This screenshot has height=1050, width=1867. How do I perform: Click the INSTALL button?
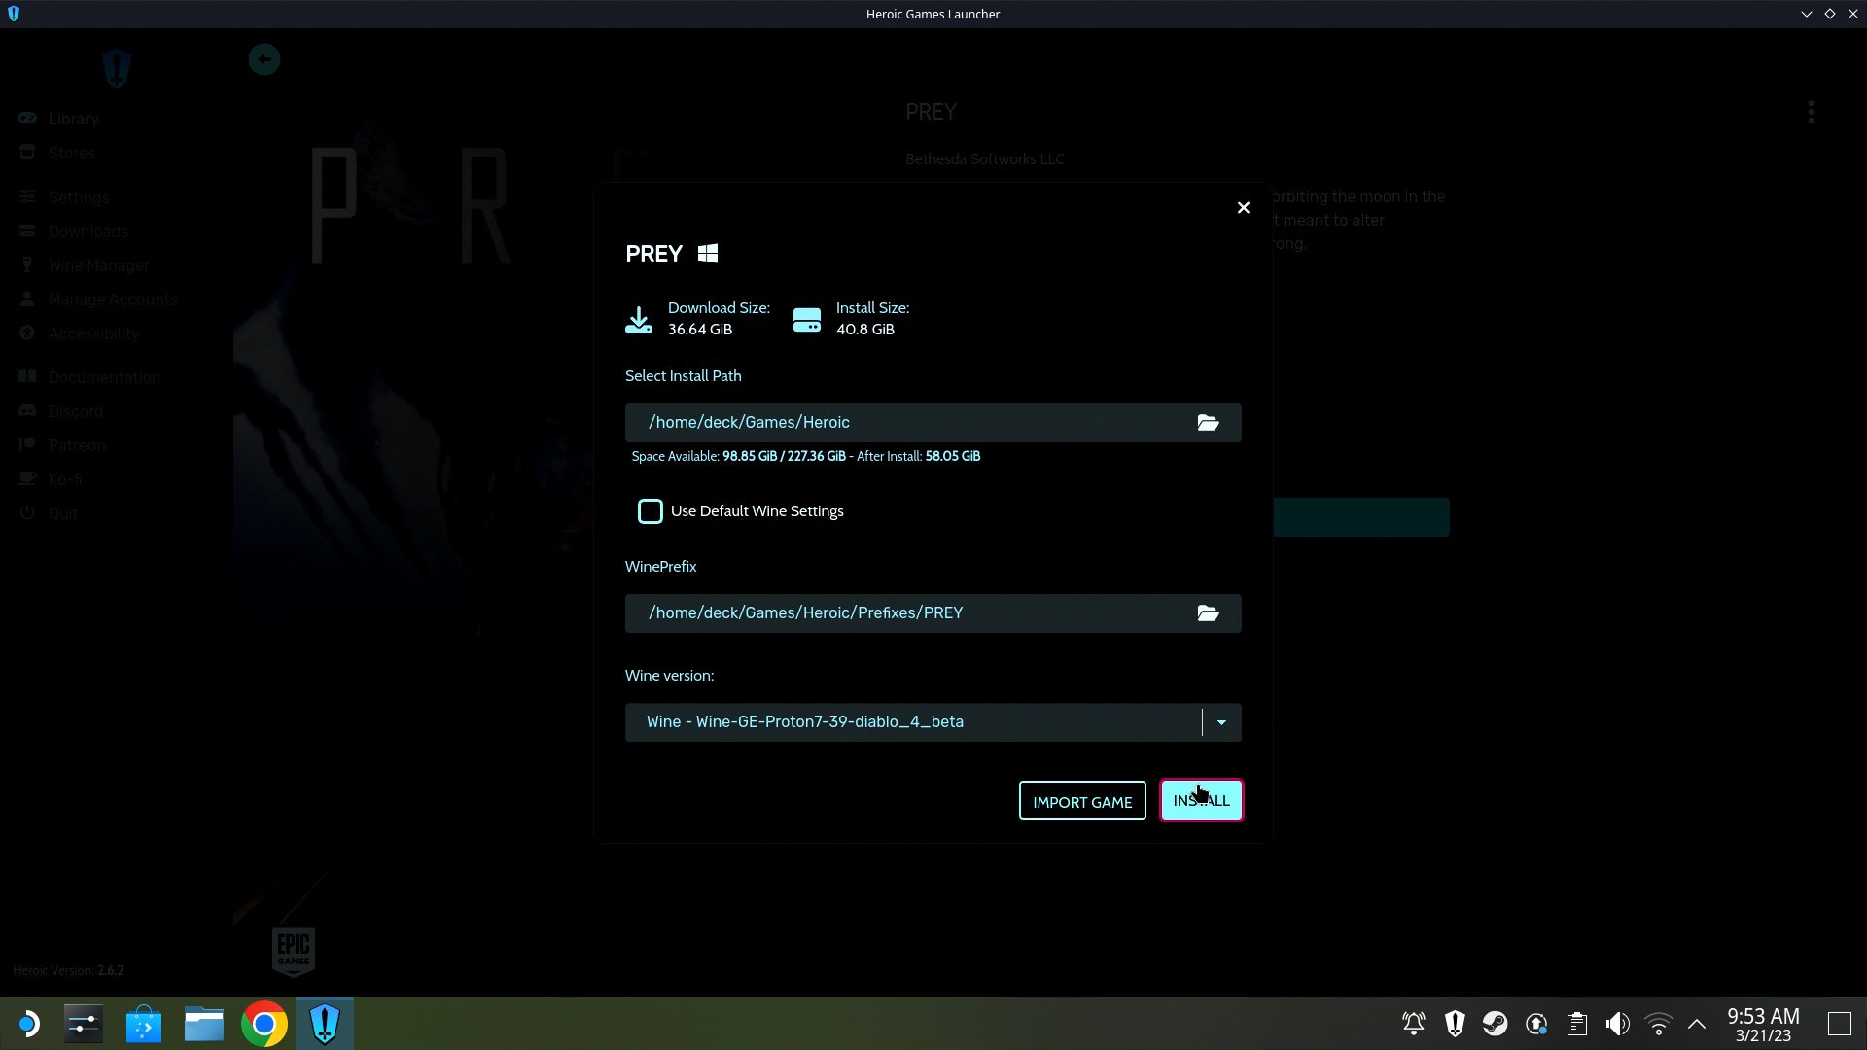tap(1201, 801)
